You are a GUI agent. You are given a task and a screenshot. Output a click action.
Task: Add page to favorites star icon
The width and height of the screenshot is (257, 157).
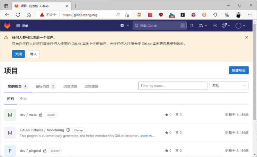127,15
